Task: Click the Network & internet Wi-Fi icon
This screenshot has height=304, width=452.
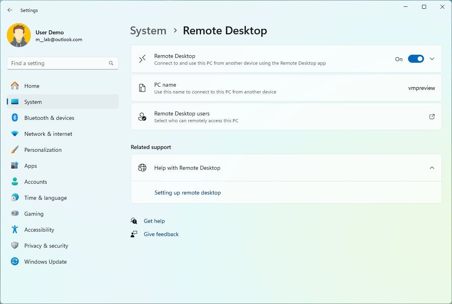Action: pos(15,134)
